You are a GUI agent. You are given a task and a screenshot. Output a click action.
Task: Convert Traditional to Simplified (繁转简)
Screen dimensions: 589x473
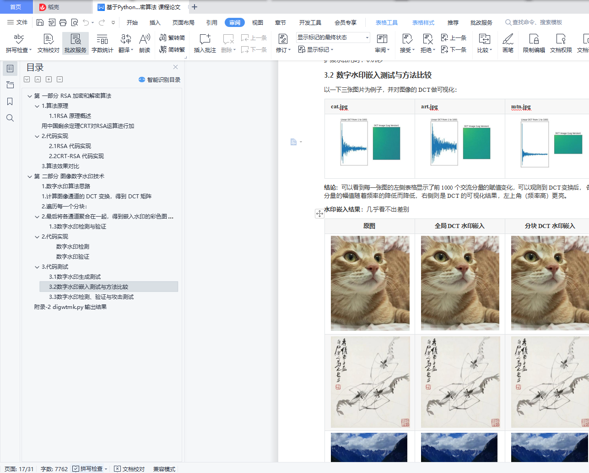click(172, 37)
